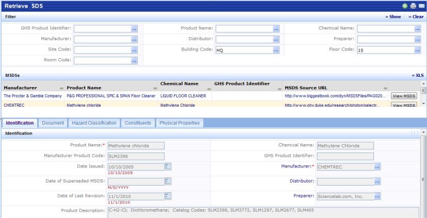Screen dimensions: 427x218
Task: Click the email envelope icon
Action: (x=421, y=6)
